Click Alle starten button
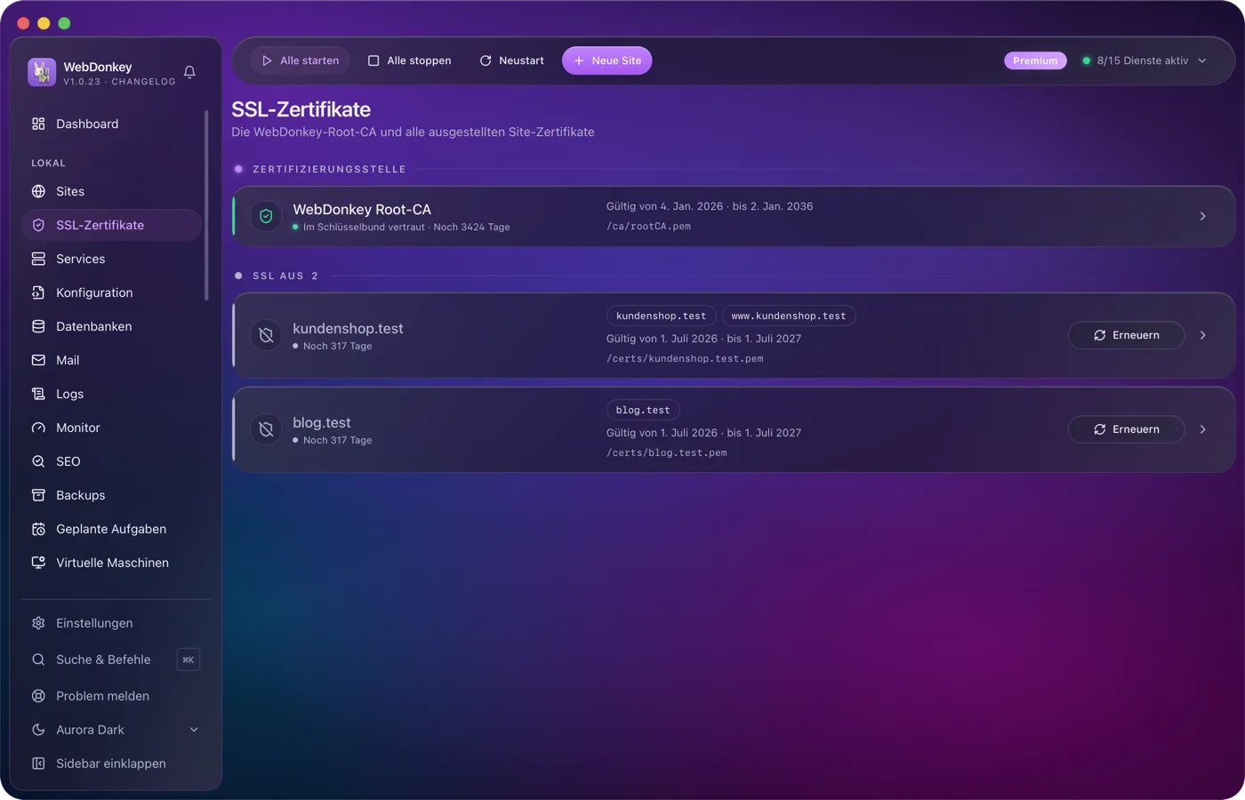The image size is (1245, 800). point(300,60)
